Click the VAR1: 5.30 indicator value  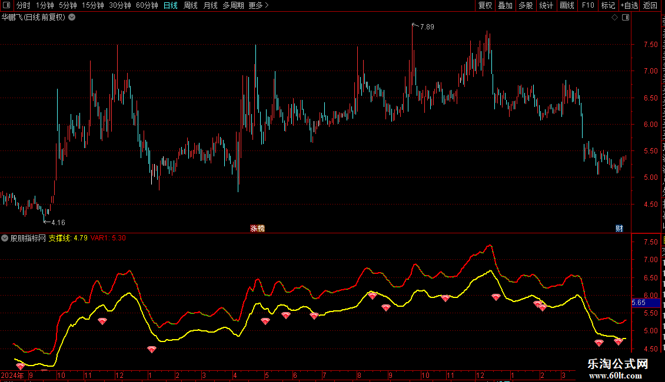[x=108, y=238]
